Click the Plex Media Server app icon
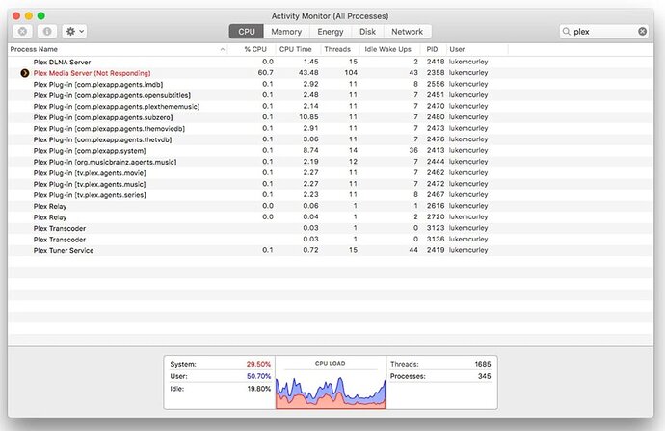 coord(25,73)
